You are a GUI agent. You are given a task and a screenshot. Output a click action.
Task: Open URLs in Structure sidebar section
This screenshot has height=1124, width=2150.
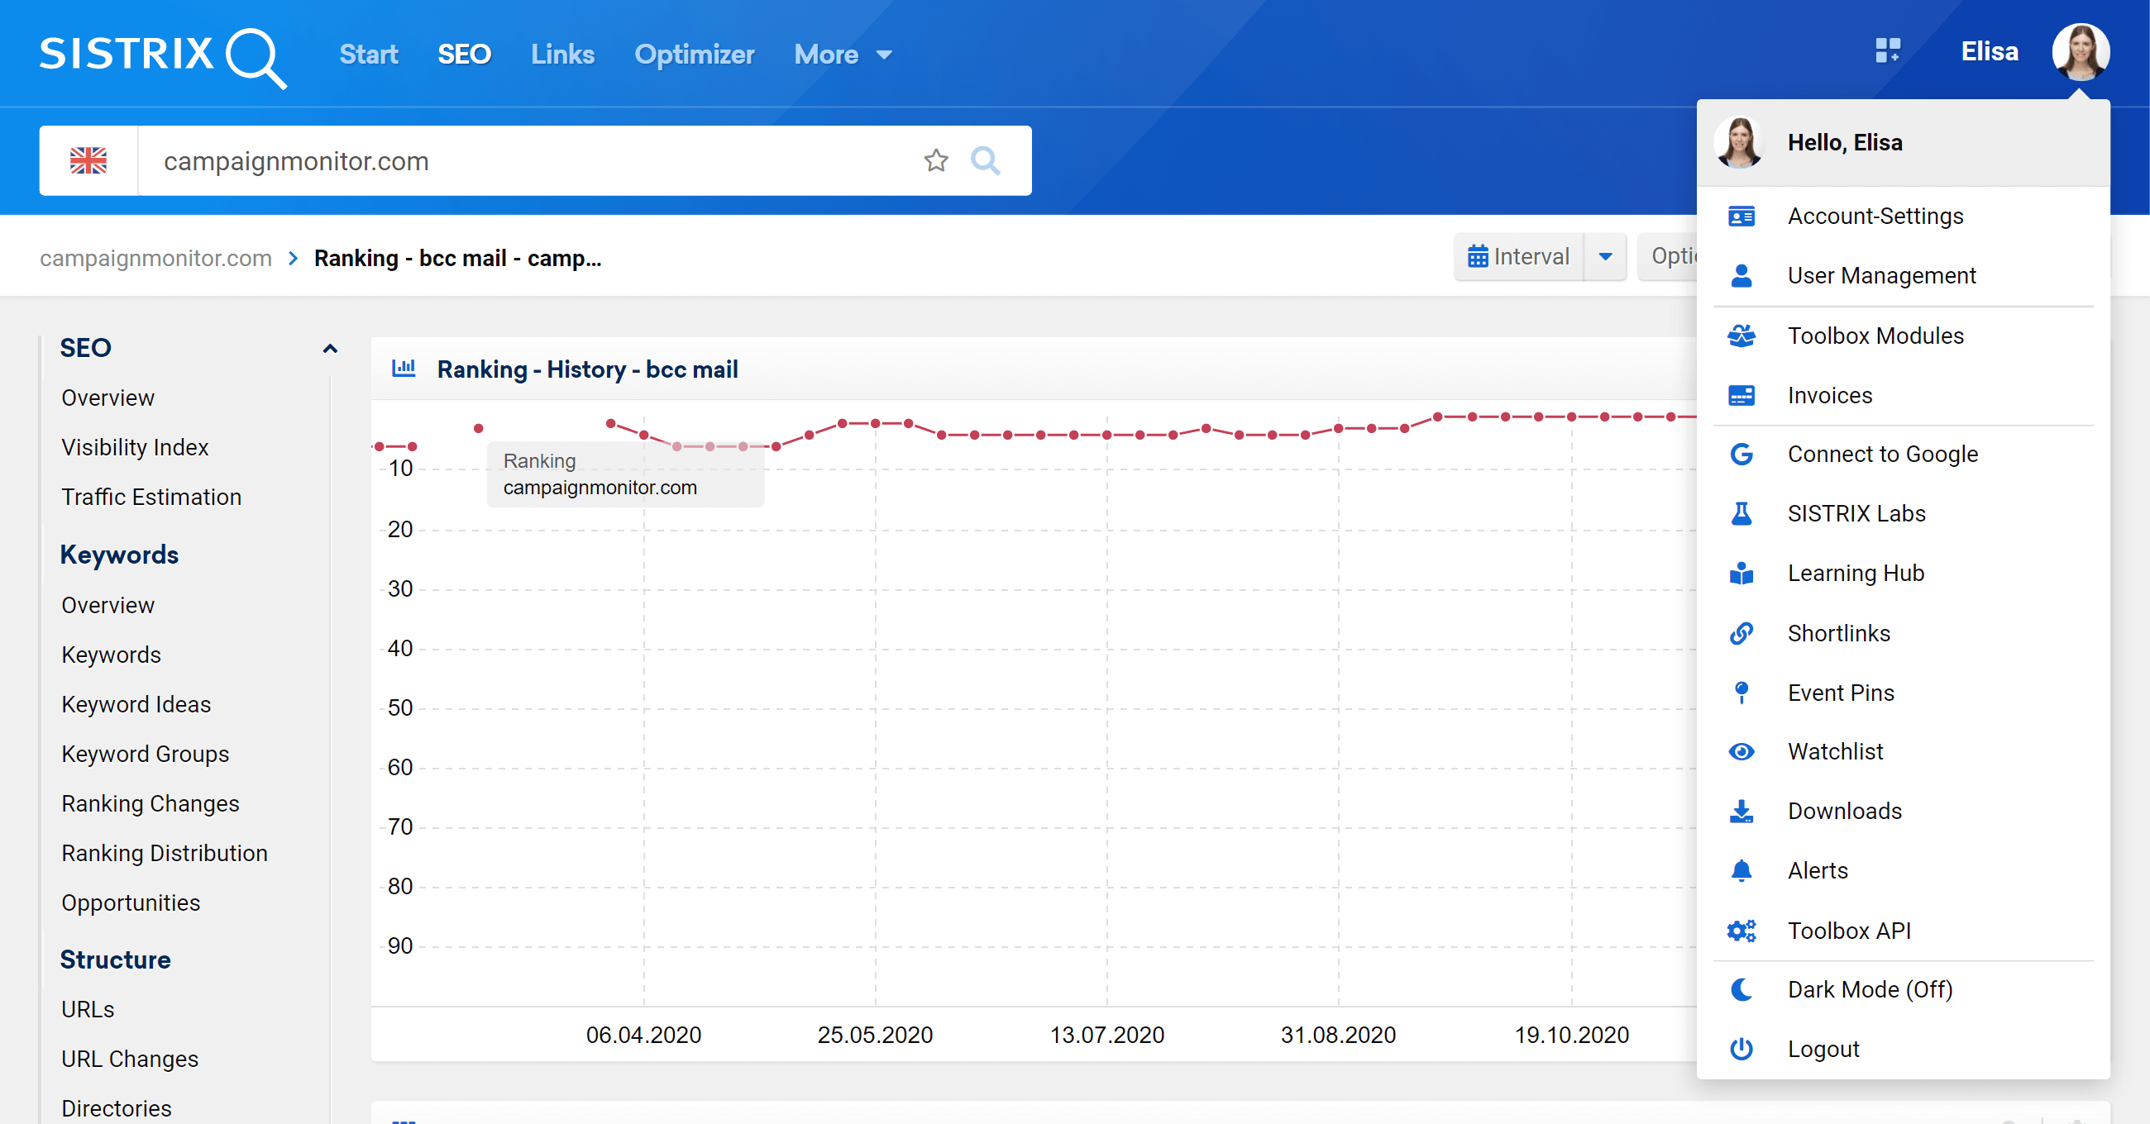click(88, 1010)
